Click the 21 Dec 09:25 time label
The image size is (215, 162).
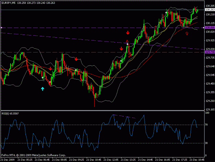pyautogui.click(x=76, y=160)
